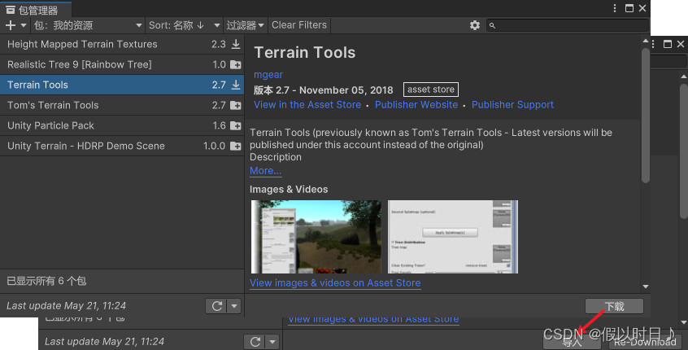
Task: Click import icon on Unity Particle Pack row
Action: click(236, 125)
